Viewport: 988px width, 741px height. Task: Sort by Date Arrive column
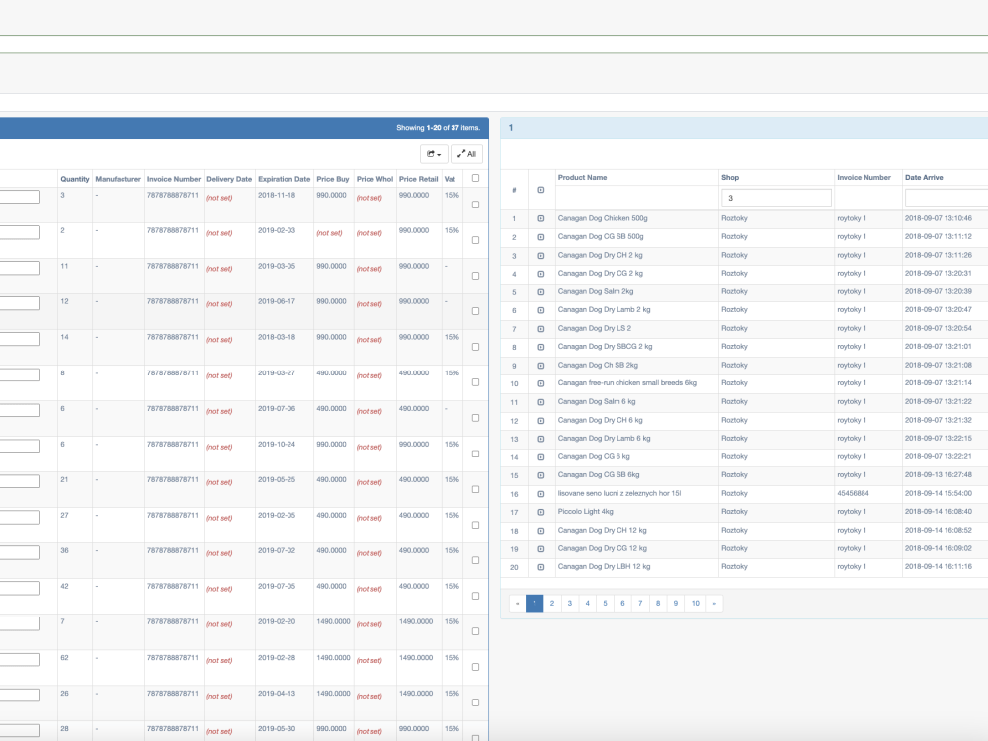[x=924, y=177]
